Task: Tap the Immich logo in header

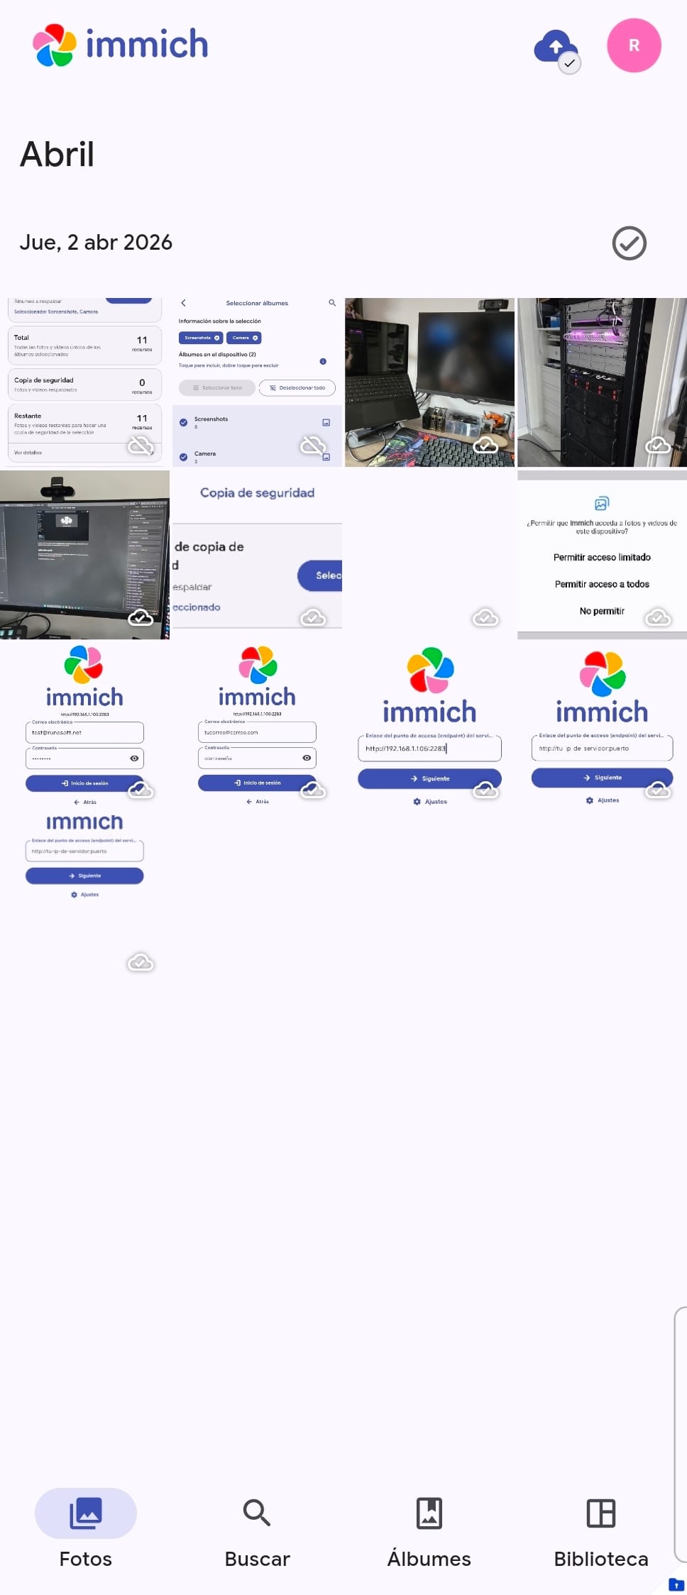Action: 121,45
